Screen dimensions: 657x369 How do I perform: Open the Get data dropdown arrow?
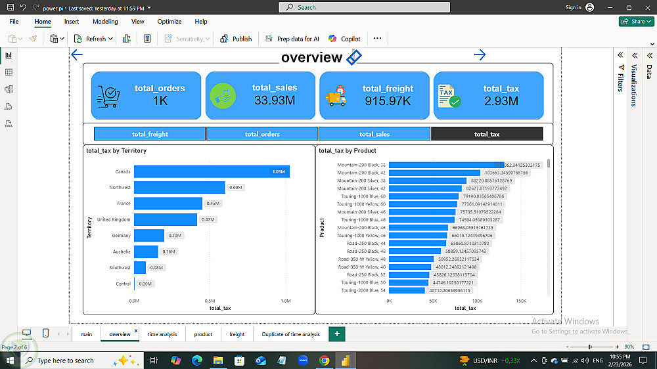(x=62, y=39)
